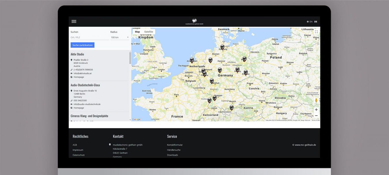Open the Impressum footer link
The height and width of the screenshot is (175, 389).
78,150
